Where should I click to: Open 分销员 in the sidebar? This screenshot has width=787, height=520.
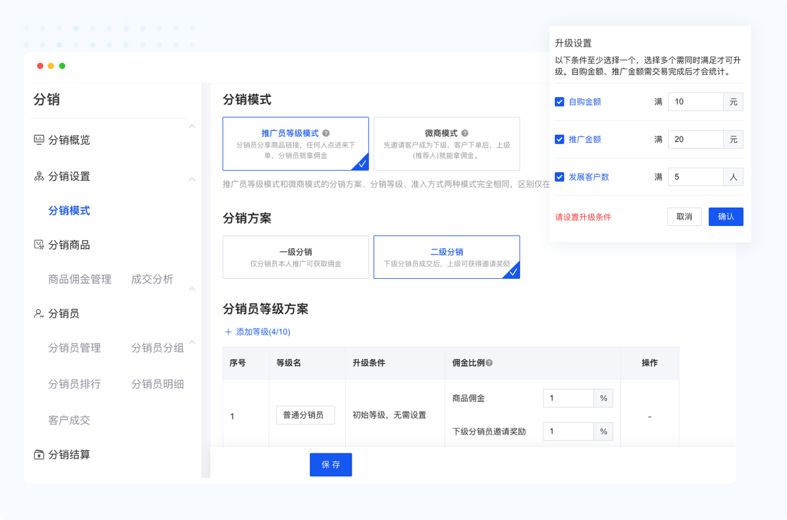(64, 314)
